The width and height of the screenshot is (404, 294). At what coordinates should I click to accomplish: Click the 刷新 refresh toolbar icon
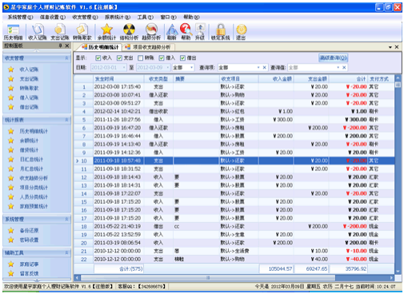pyautogui.click(x=172, y=32)
